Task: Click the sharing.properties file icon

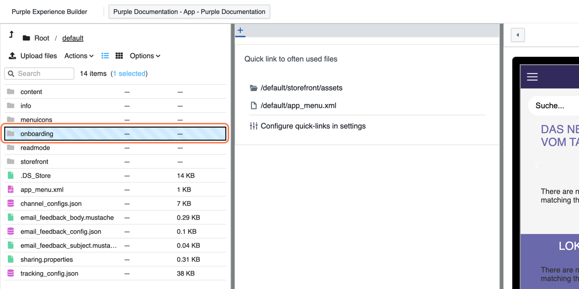Action: tap(11, 259)
